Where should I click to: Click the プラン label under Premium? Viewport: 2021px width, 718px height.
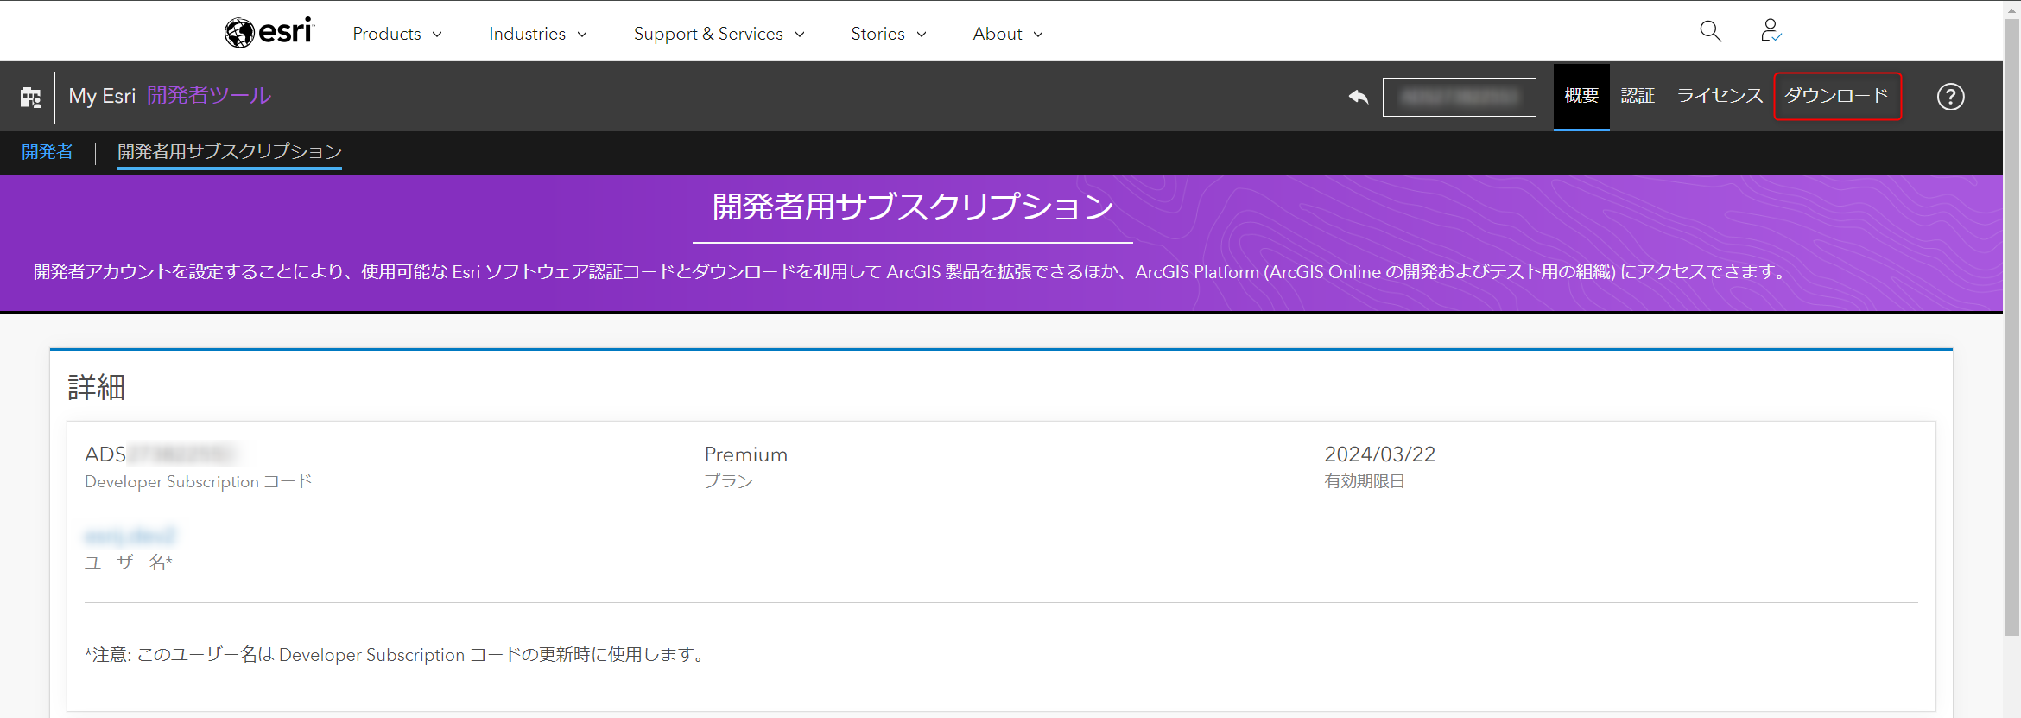(729, 481)
